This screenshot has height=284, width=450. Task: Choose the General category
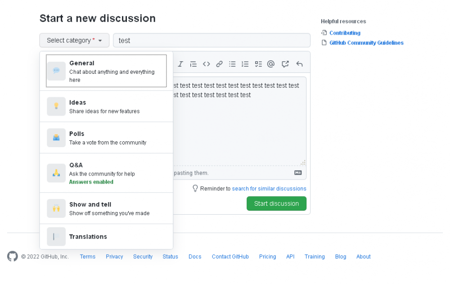(106, 71)
